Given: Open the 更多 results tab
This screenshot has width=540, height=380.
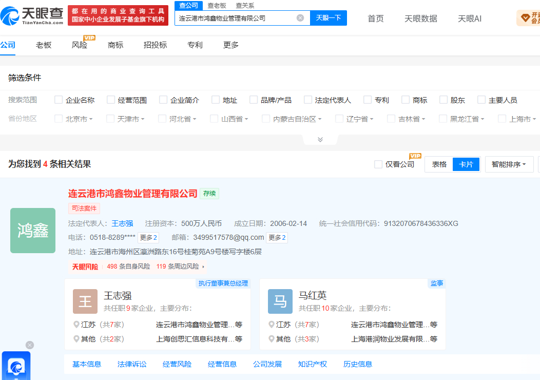Looking at the screenshot, I should [x=231, y=45].
